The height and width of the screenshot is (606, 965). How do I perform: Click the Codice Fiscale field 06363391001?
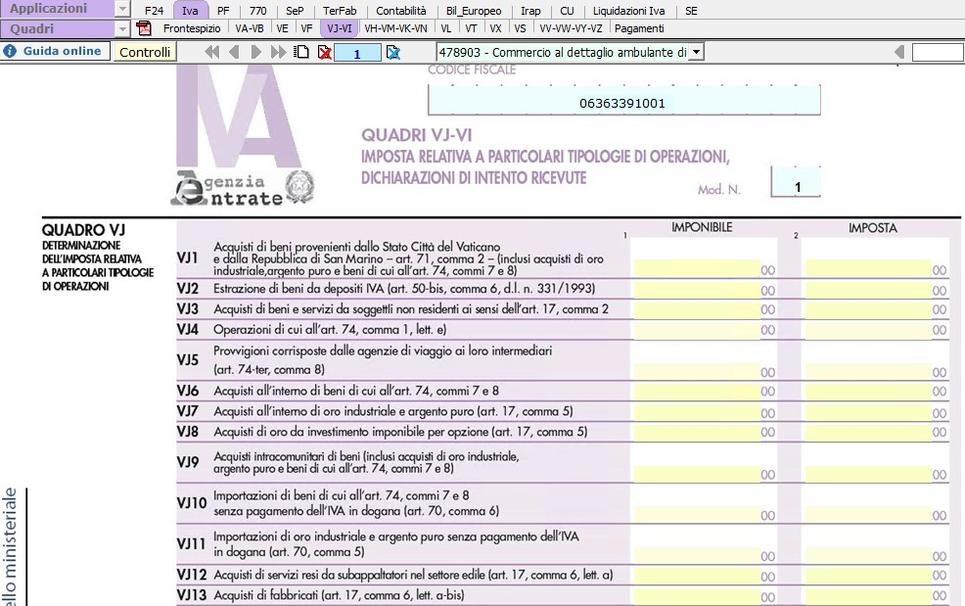624,101
